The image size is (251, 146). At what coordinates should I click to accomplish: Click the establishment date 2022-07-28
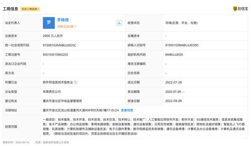(173, 82)
